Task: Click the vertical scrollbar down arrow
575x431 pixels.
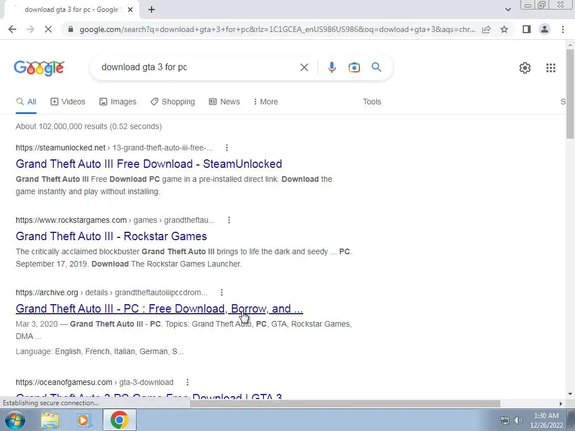Action: pyautogui.click(x=570, y=395)
